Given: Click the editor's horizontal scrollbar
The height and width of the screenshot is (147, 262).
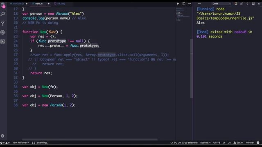Looking at the screenshot, I should [90, 140].
